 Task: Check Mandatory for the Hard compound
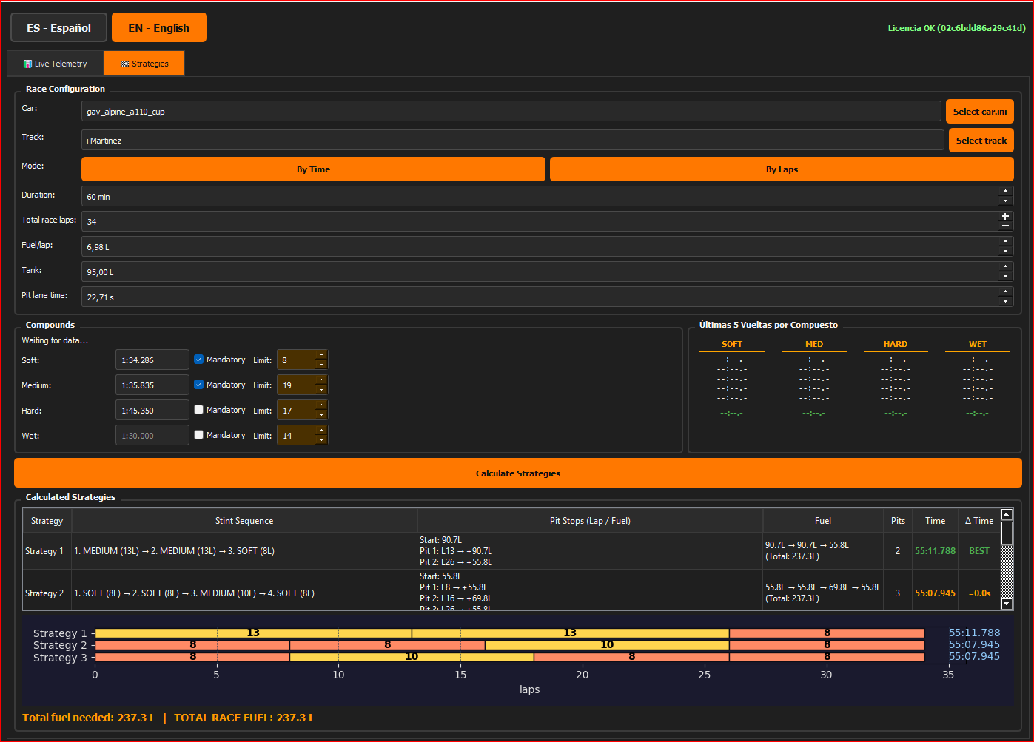[198, 410]
